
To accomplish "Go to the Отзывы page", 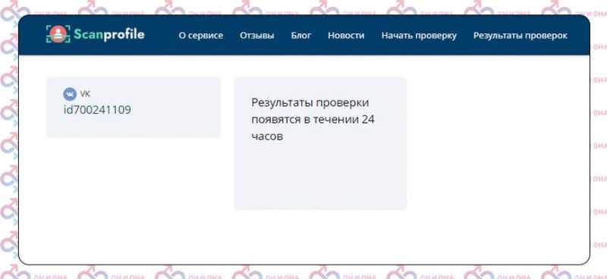I will click(x=256, y=36).
